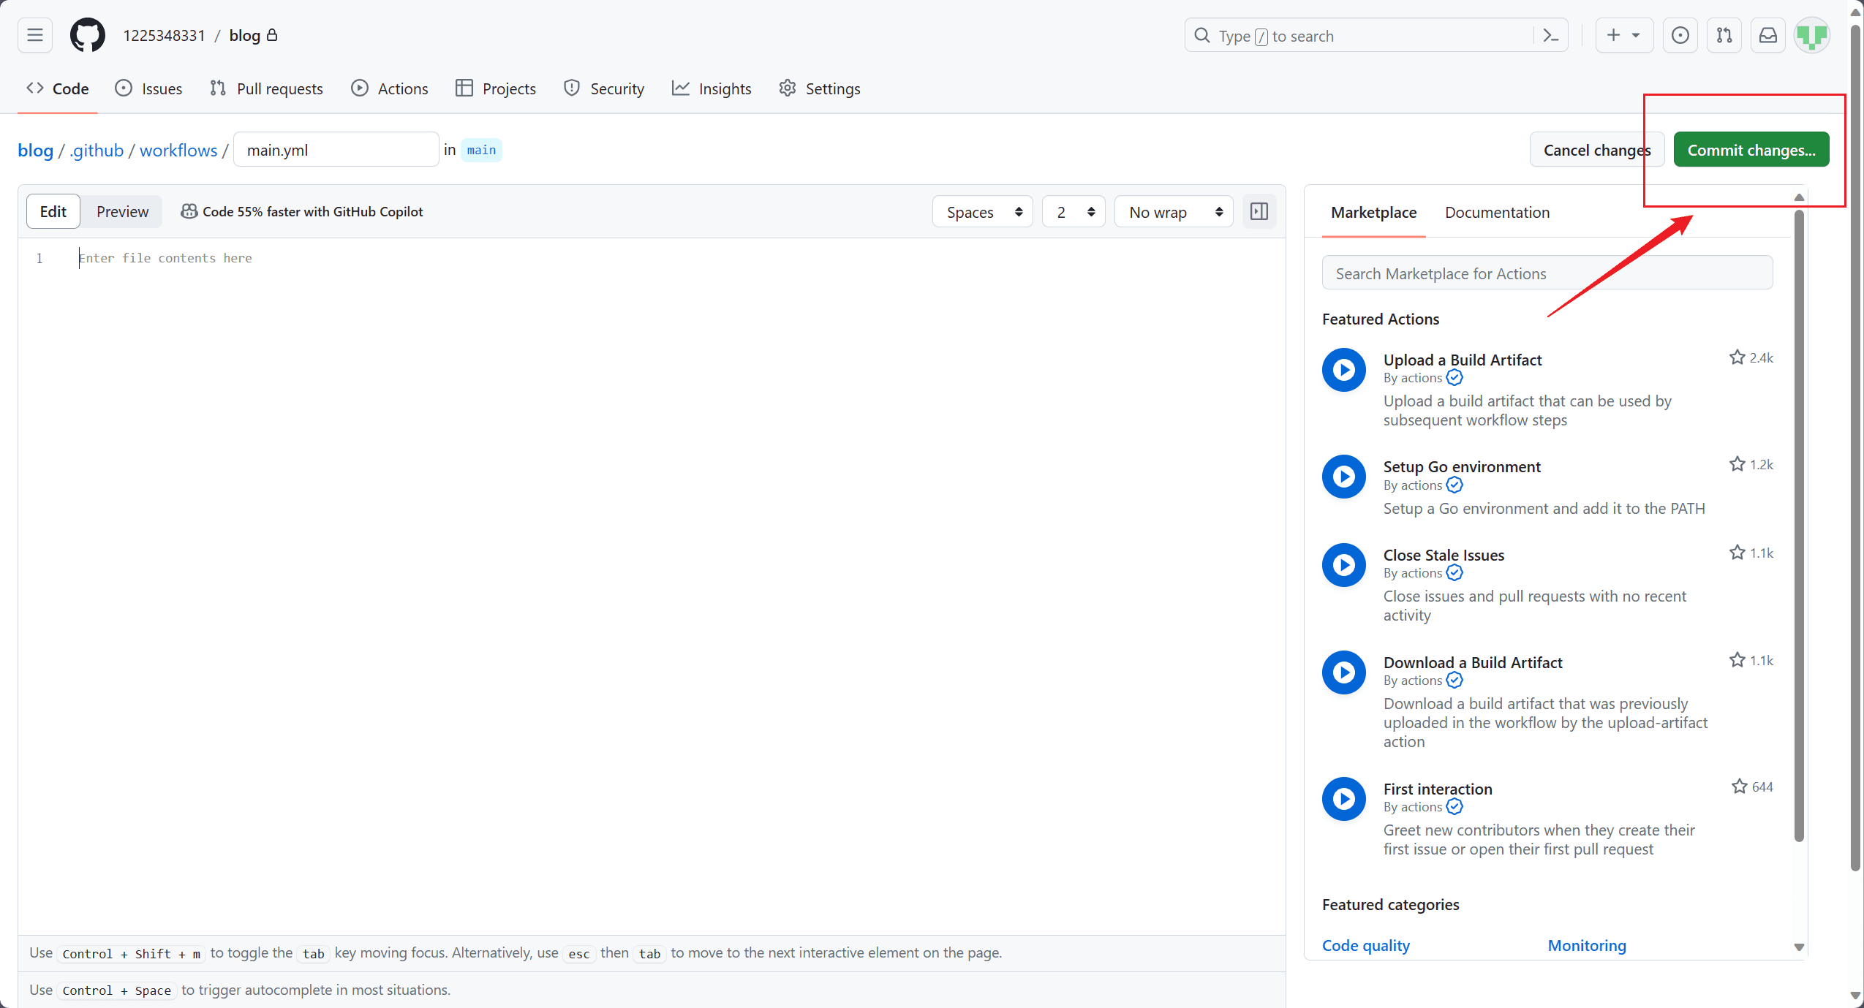This screenshot has height=1008, width=1864.
Task: Click the GitHub Octocat logo
Action: 87,35
